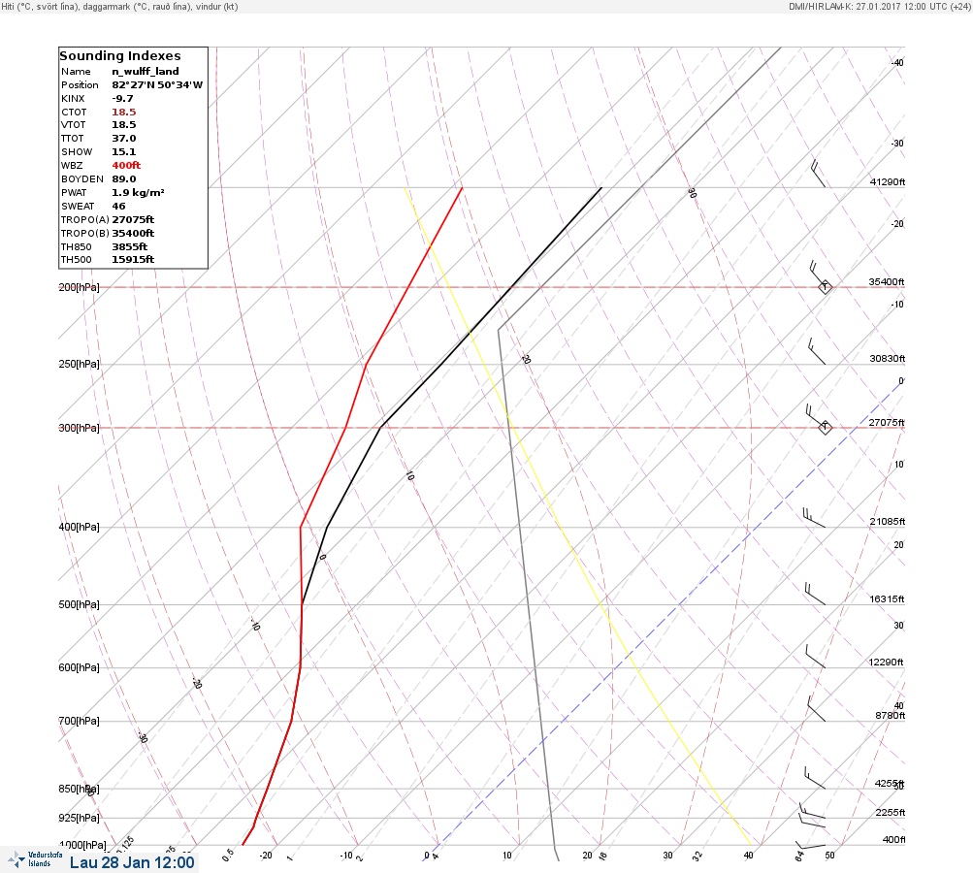The image size is (973, 873).
Task: Click the TROPO(A) value in the index table
Action: click(x=133, y=219)
